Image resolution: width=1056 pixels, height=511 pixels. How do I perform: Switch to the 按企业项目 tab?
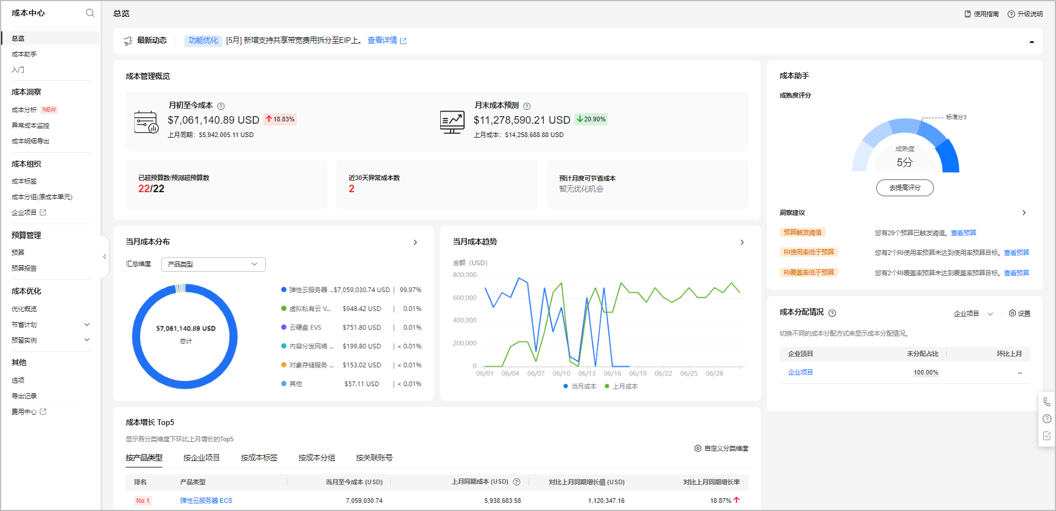[x=202, y=458]
